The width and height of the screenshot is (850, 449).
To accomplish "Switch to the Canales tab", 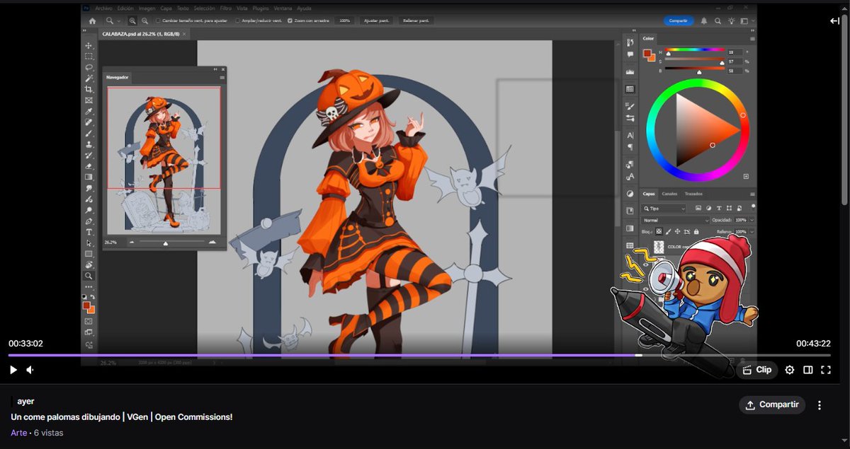I will (669, 194).
